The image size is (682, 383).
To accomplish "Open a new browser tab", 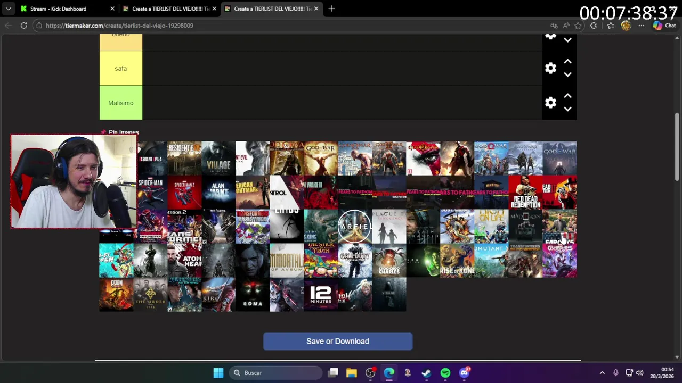I will pyautogui.click(x=331, y=9).
